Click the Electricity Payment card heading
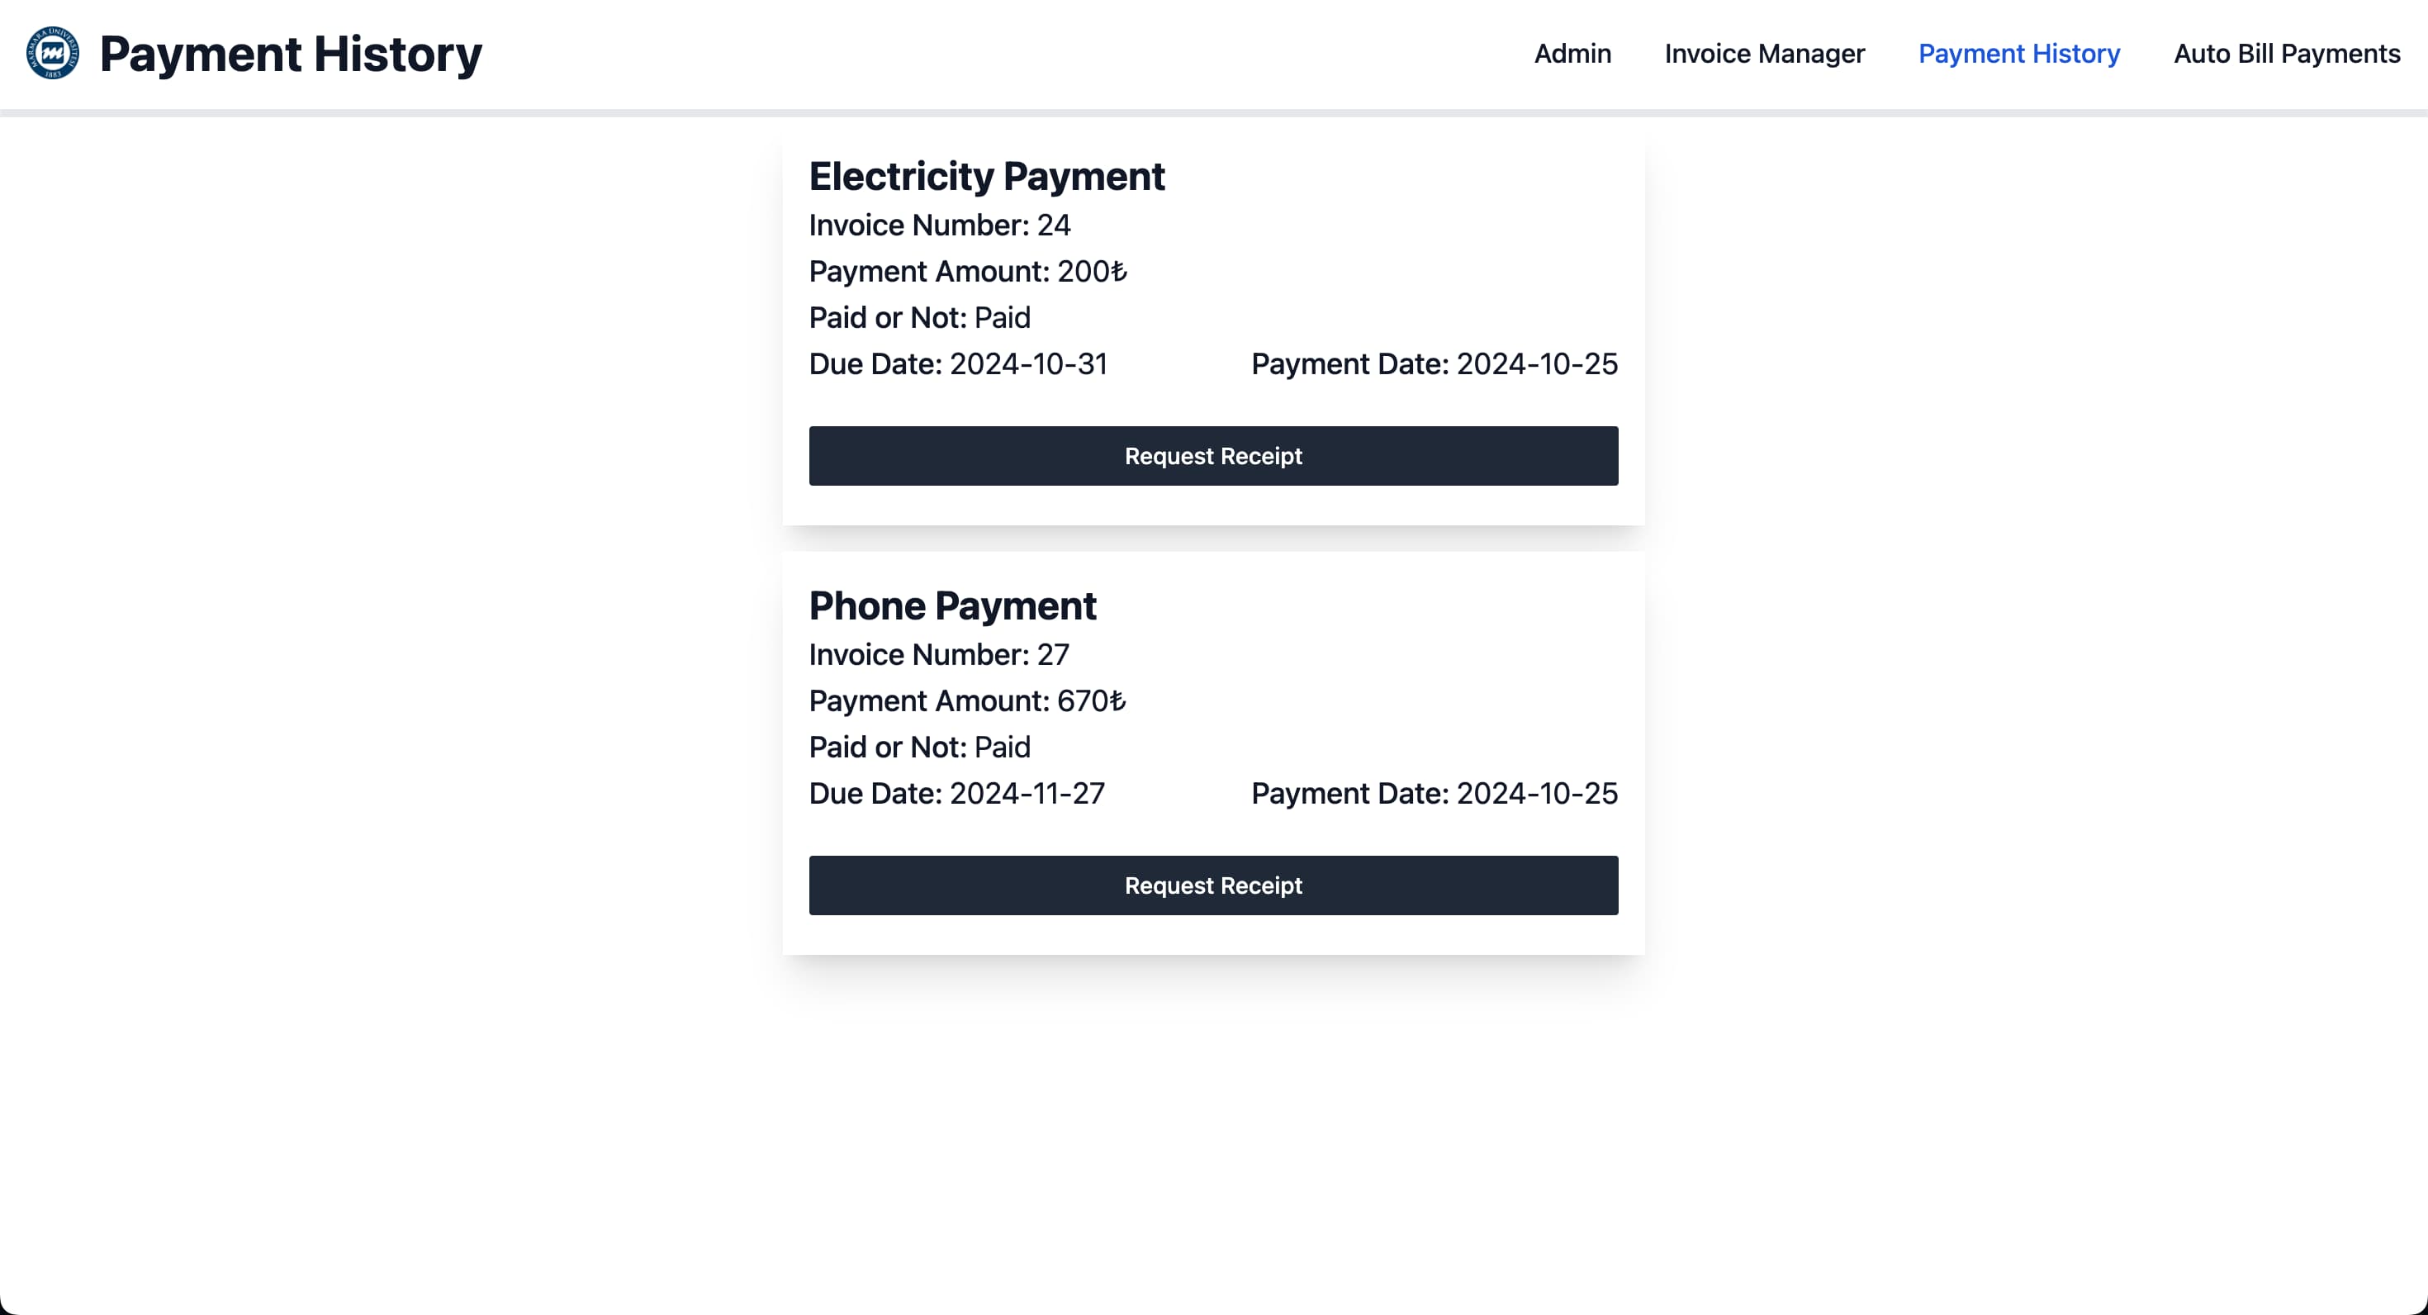 tap(986, 176)
